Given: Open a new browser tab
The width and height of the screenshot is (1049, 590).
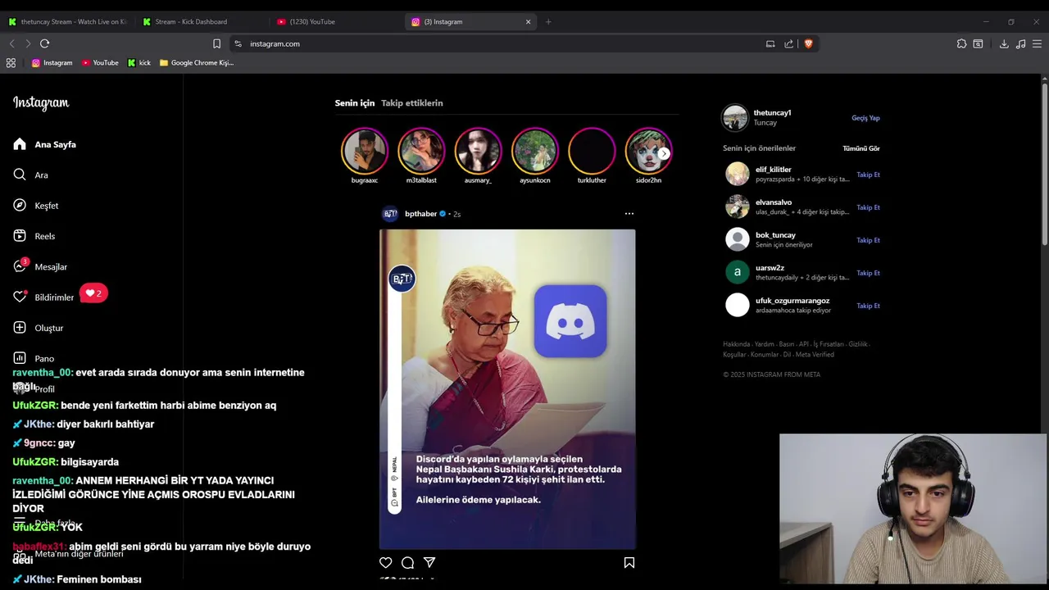Looking at the screenshot, I should click(x=548, y=21).
